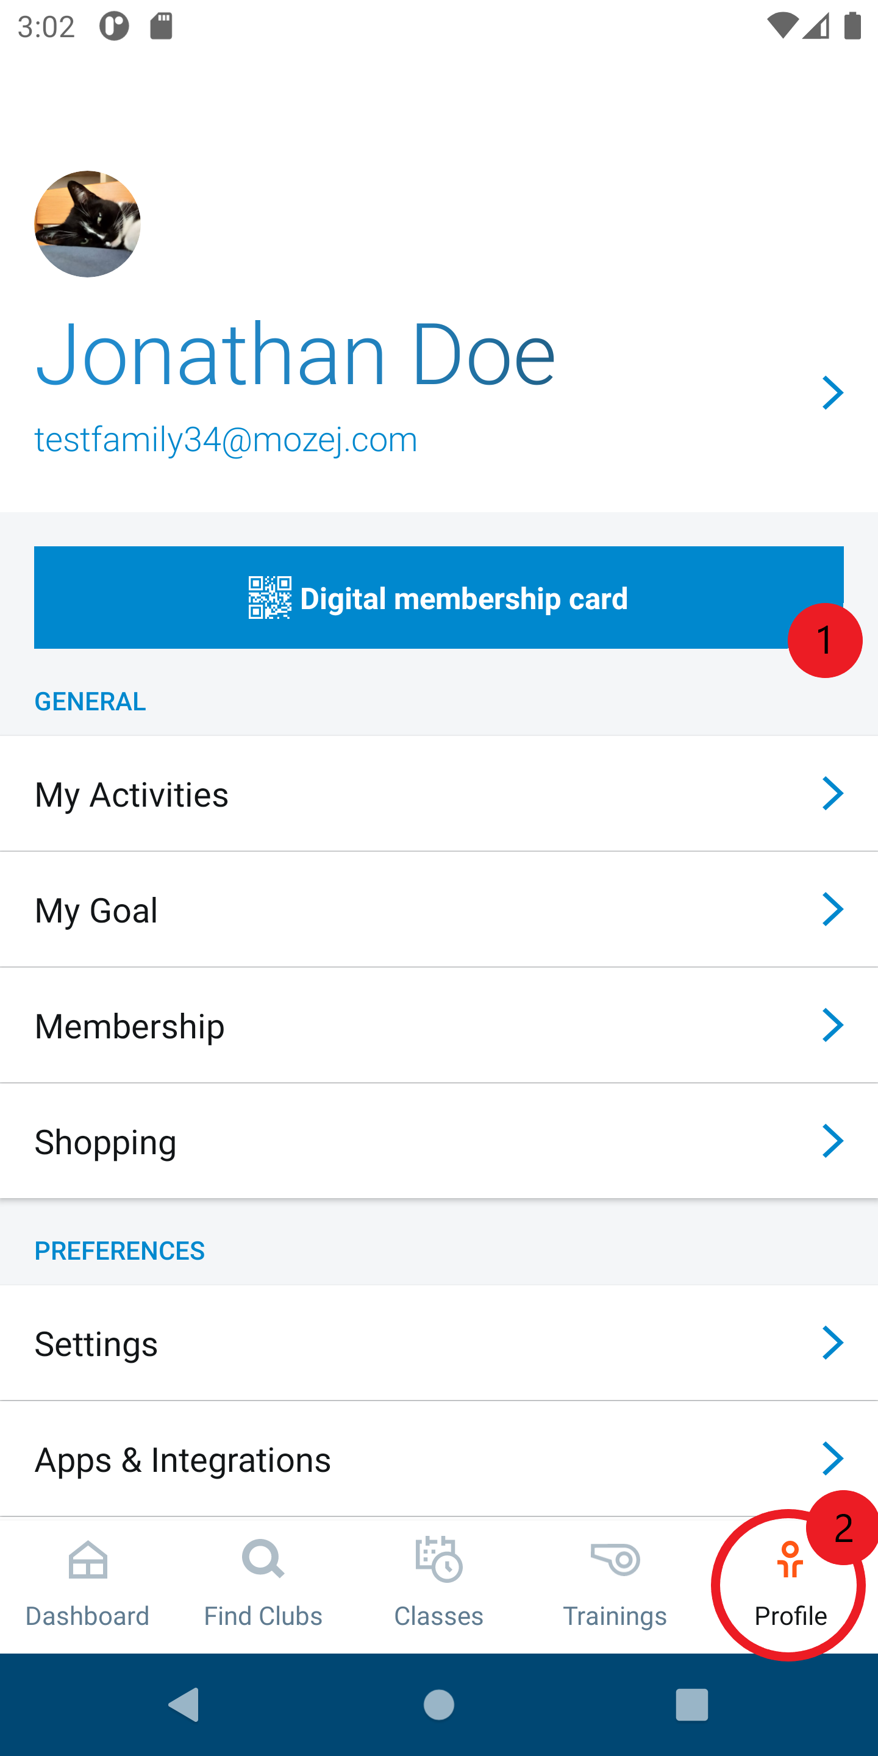
Task: Tap the Dashboard house icon
Action: pos(88,1561)
